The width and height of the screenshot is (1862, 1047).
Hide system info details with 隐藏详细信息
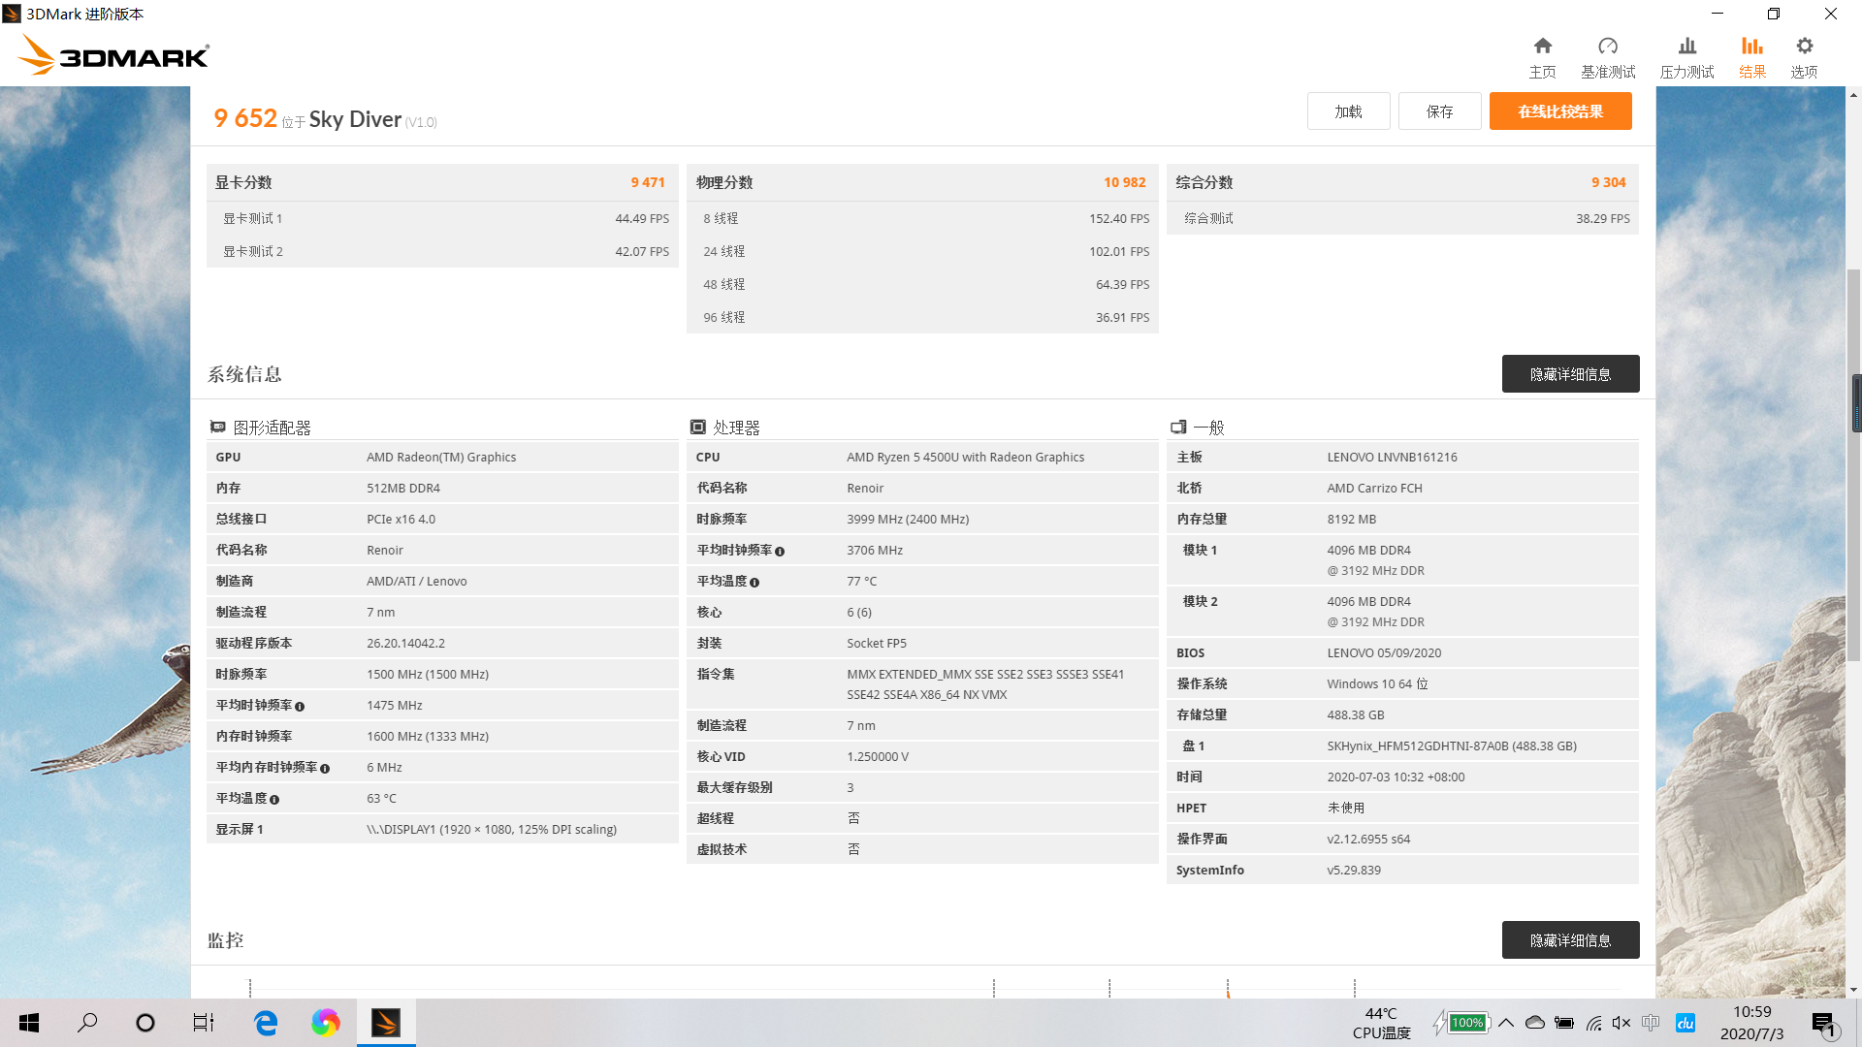(x=1570, y=374)
